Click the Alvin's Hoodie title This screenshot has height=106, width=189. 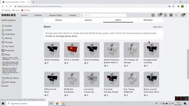click(71, 60)
